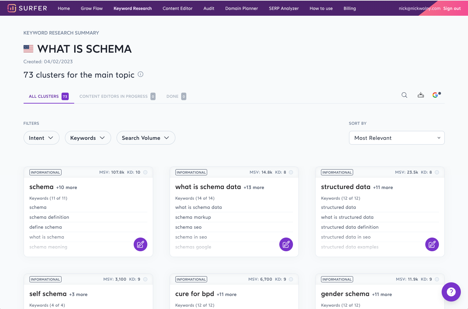
Task: Expand the Search Volume filter dropdown
Action: pos(146,138)
